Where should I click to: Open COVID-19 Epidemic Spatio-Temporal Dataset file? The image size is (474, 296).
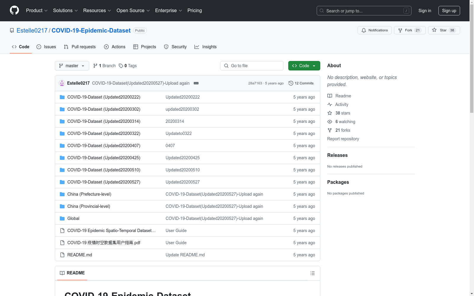click(111, 231)
